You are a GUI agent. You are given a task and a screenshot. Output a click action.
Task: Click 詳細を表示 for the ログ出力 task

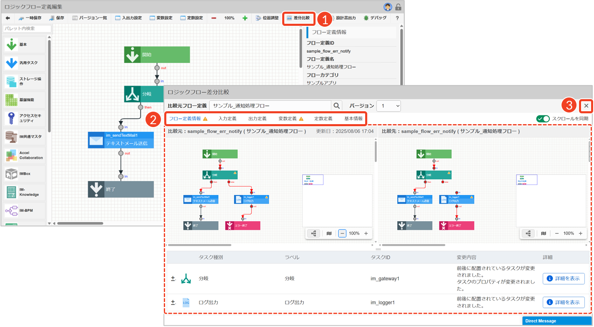pyautogui.click(x=563, y=302)
